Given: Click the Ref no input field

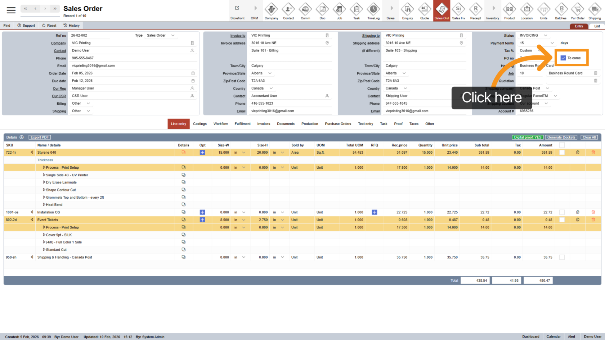Looking at the screenshot, I should pos(101,35).
